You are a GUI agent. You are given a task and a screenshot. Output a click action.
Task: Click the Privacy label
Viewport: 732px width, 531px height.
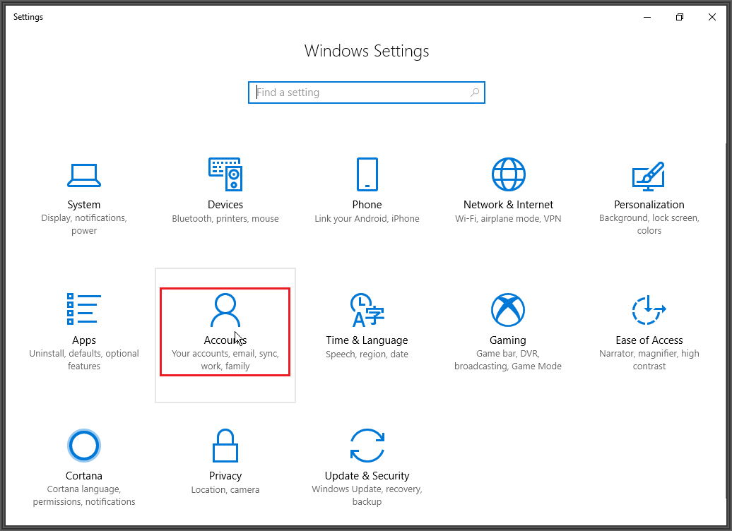coord(225,476)
